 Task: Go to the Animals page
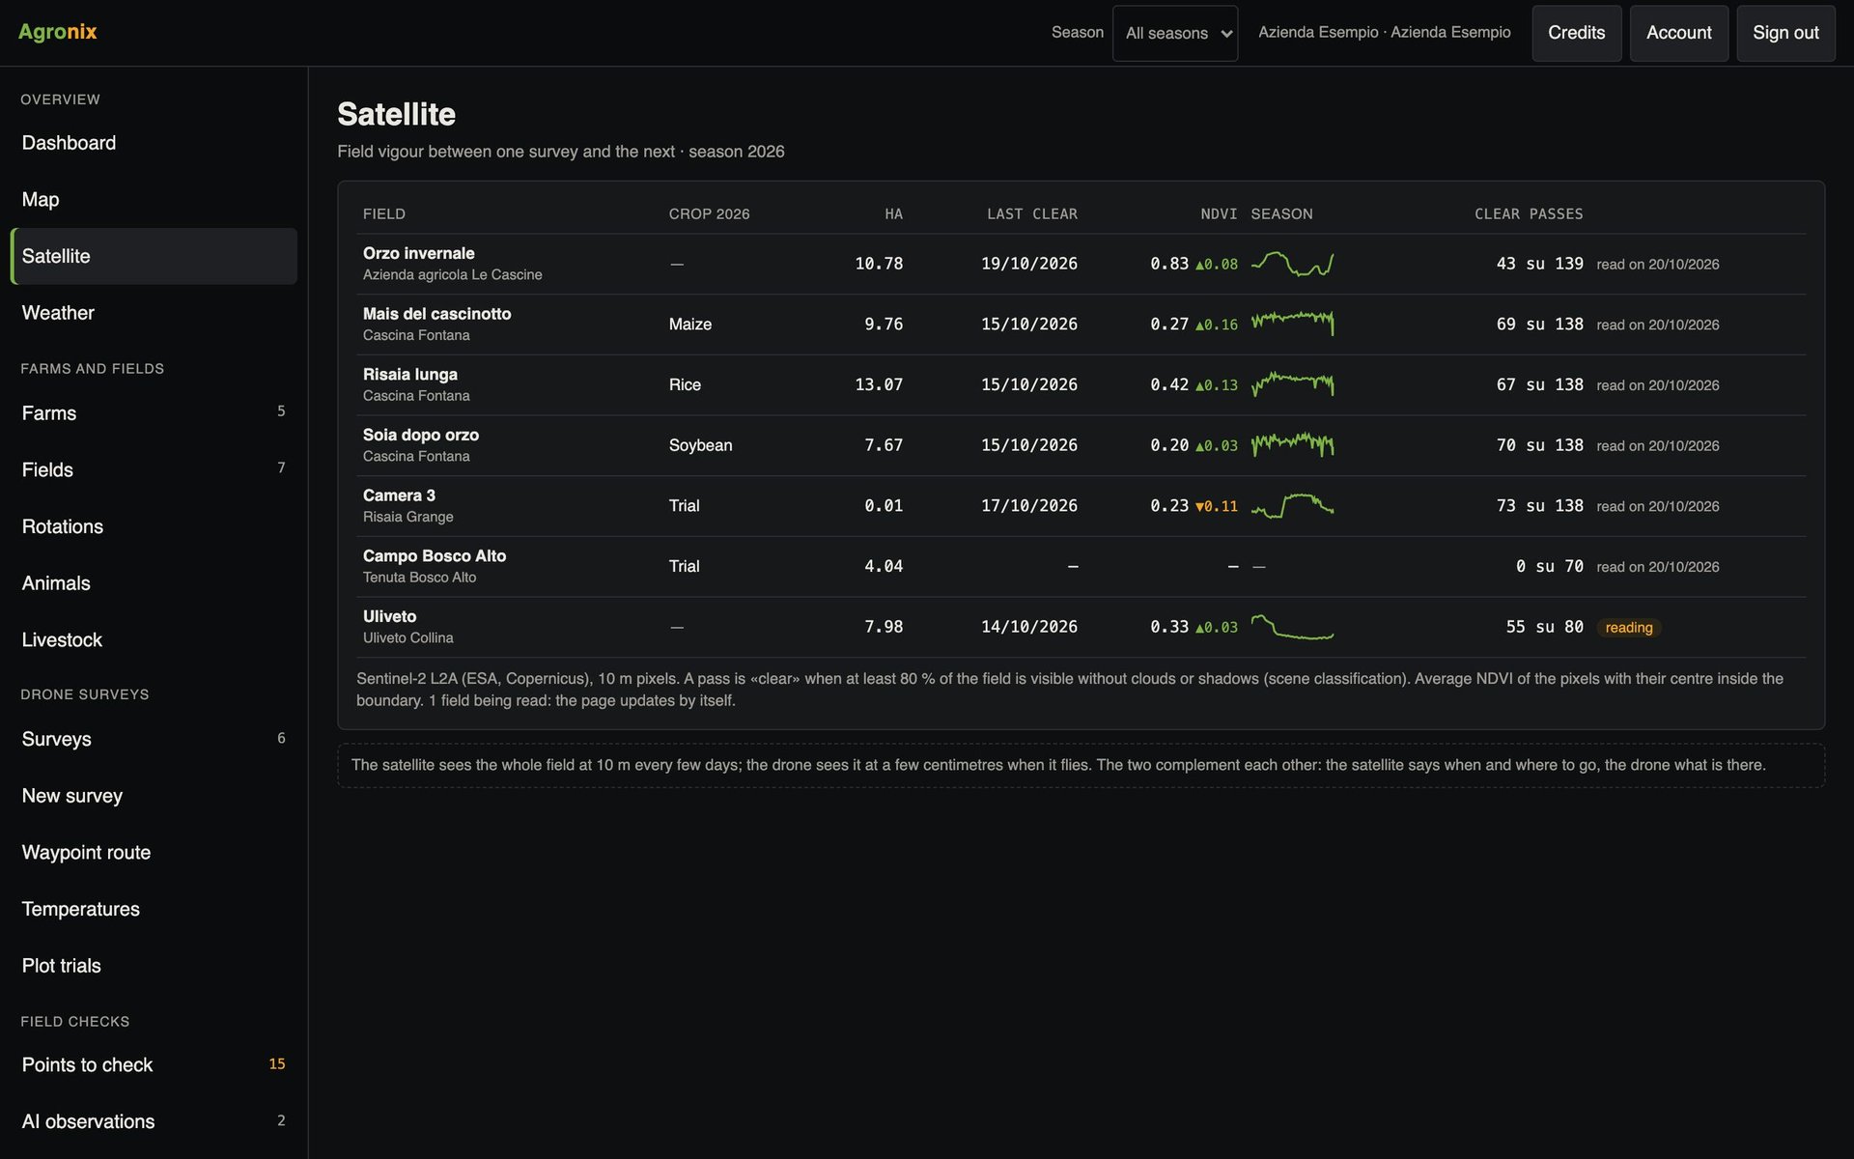coord(154,583)
